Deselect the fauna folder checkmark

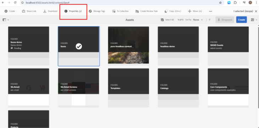79,47
